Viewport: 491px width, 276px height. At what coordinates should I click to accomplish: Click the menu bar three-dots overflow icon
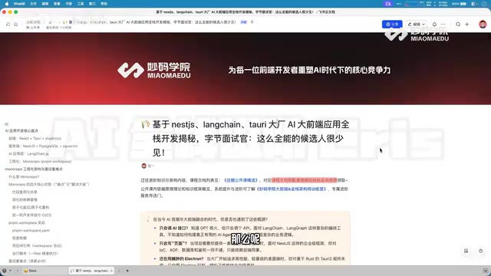click(x=399, y=4)
